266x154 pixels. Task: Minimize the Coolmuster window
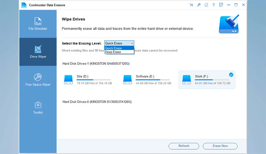coord(228,5)
